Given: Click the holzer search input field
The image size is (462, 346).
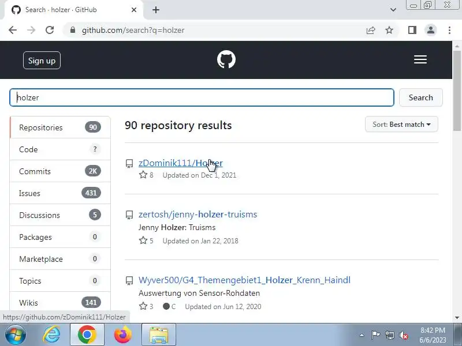Looking at the screenshot, I should pyautogui.click(x=202, y=97).
